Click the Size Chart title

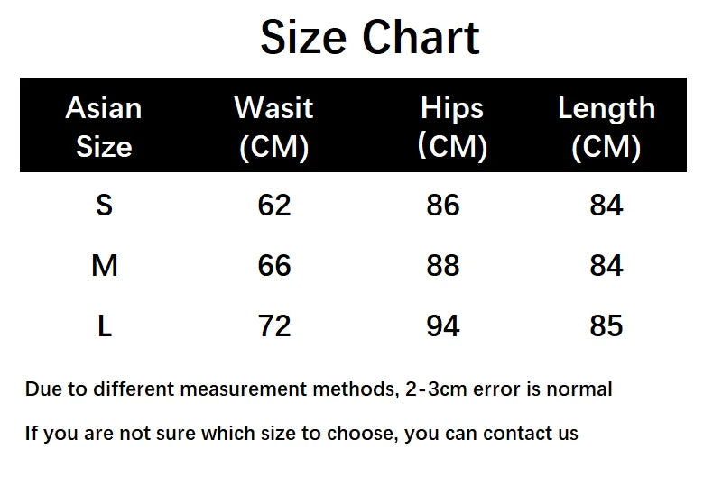(x=370, y=38)
